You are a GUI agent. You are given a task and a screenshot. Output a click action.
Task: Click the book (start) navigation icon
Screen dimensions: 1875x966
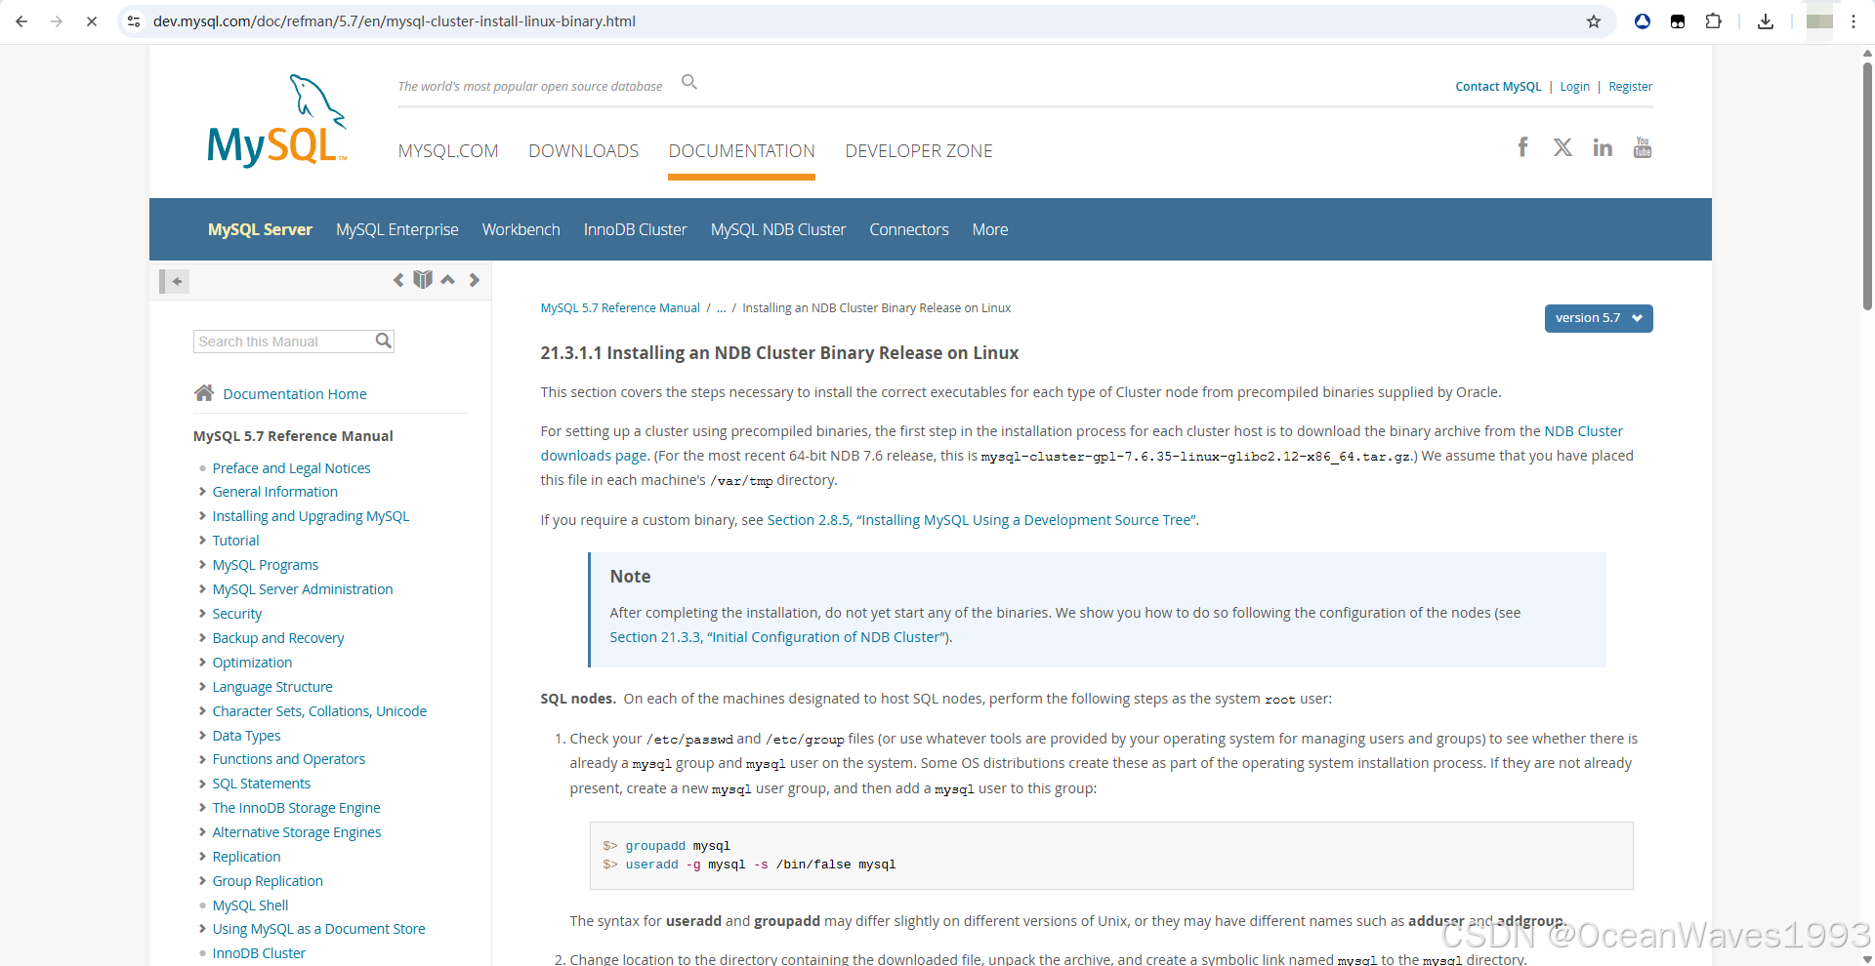pyautogui.click(x=423, y=280)
